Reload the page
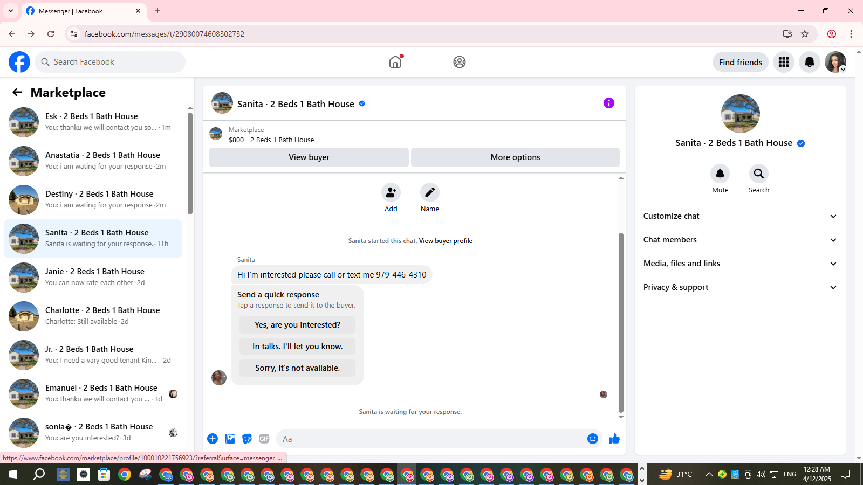863x485 pixels. (51, 34)
